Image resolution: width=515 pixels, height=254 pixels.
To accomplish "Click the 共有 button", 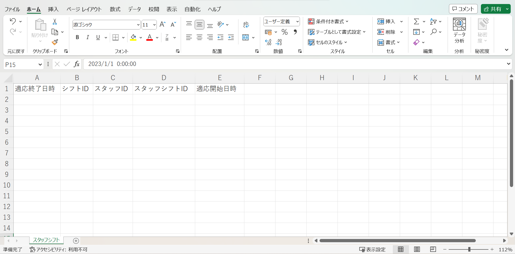I will point(492,9).
